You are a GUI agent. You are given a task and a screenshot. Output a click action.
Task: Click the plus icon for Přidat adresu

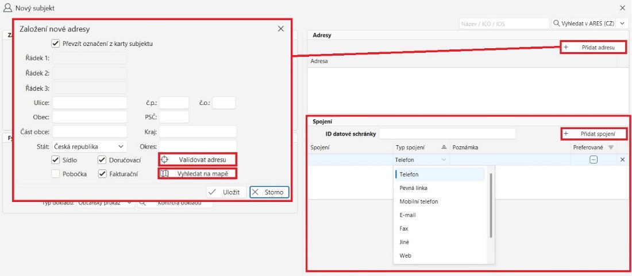pos(567,48)
